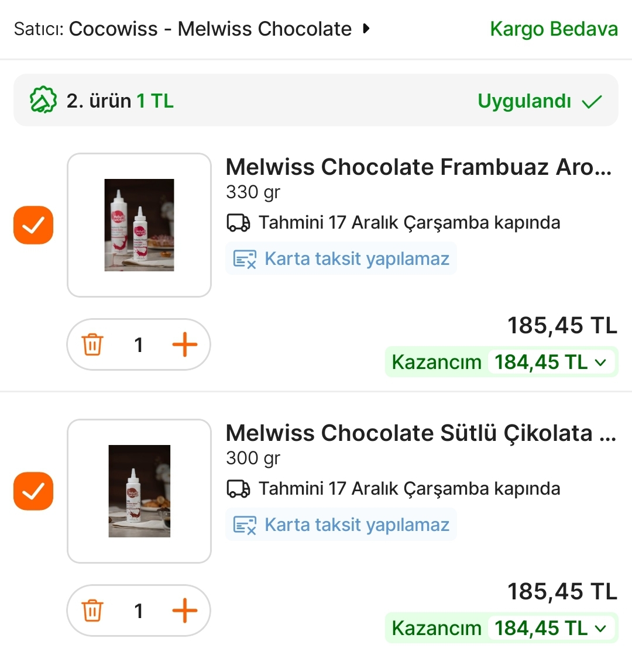The width and height of the screenshot is (632, 652).
Task: Open the Melwiss Chocolate Frambuaz product title
Action: [418, 167]
